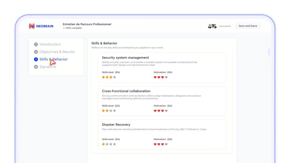Set Security system management skill to two stars

107,77
